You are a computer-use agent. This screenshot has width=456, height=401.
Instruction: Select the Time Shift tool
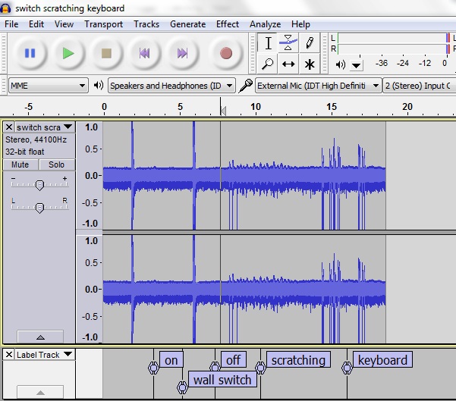[288, 64]
